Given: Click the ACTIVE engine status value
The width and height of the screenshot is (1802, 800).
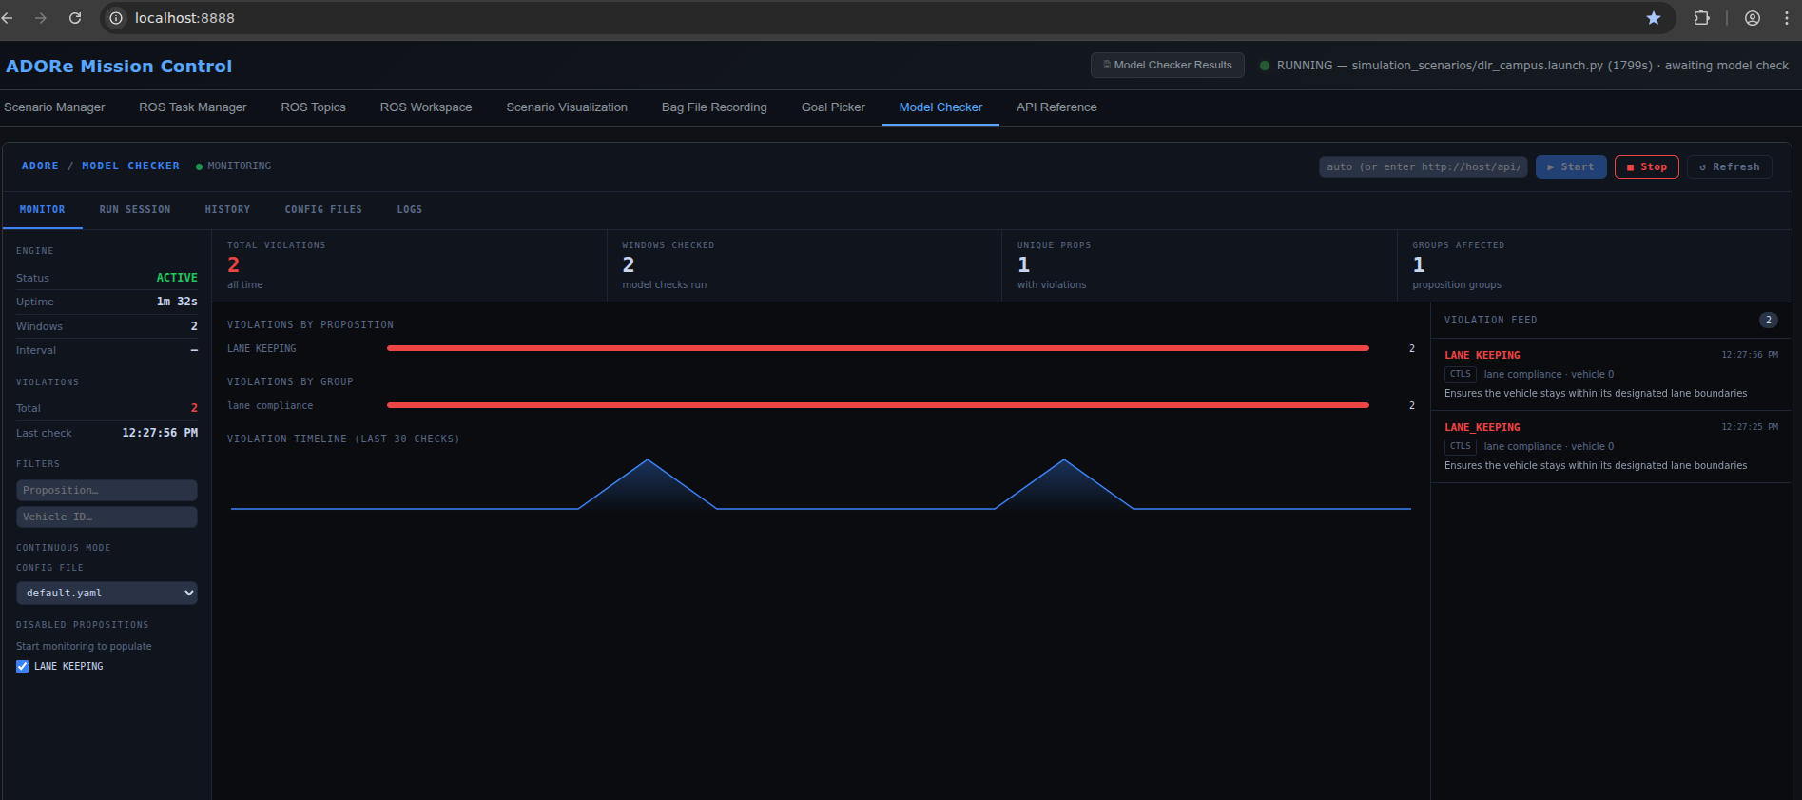Looking at the screenshot, I should 177,278.
